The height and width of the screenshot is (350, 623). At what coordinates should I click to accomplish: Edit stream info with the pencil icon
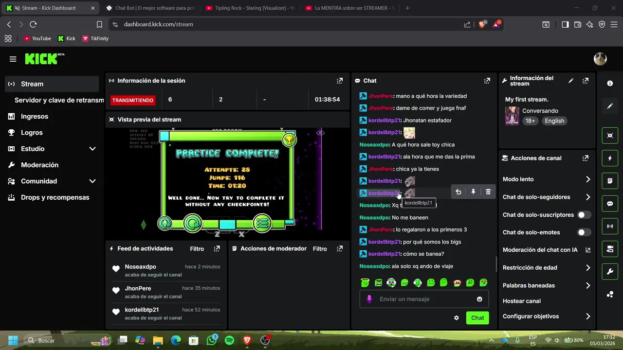(x=571, y=81)
